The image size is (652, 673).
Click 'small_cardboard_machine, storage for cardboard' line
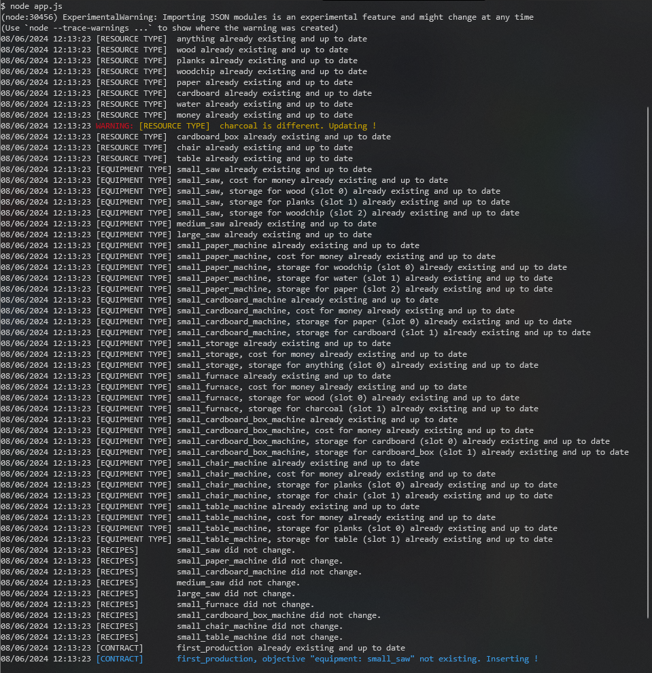[x=296, y=332]
